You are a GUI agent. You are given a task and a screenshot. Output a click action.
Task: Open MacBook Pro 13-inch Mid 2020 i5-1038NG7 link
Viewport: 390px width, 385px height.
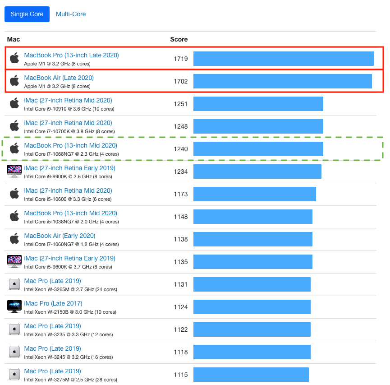[x=70, y=213]
